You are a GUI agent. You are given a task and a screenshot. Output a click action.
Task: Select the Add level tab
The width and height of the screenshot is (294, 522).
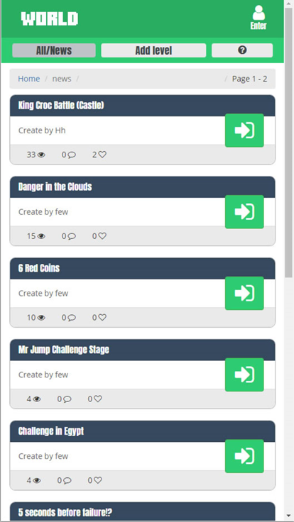pyautogui.click(x=153, y=50)
